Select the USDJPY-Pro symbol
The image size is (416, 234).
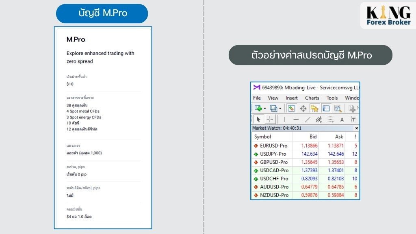coord(273,154)
